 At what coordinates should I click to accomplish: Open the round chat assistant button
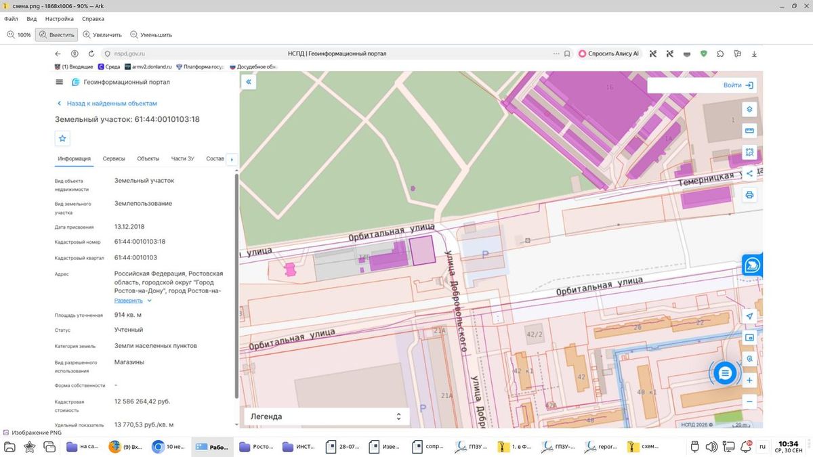click(x=725, y=372)
